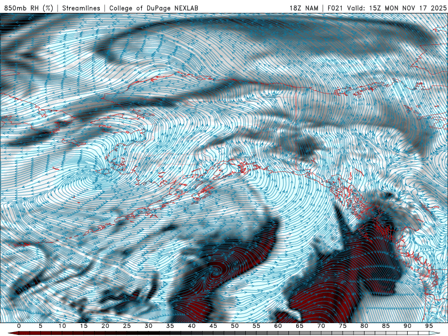Click the '25' humidity scale label
448x336 pixels.
[127, 326]
